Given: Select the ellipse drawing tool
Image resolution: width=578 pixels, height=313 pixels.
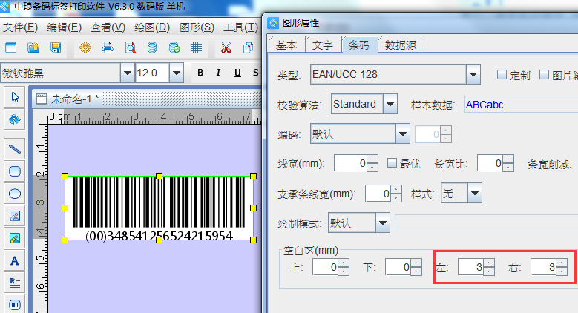Looking at the screenshot, I should pos(14,194).
